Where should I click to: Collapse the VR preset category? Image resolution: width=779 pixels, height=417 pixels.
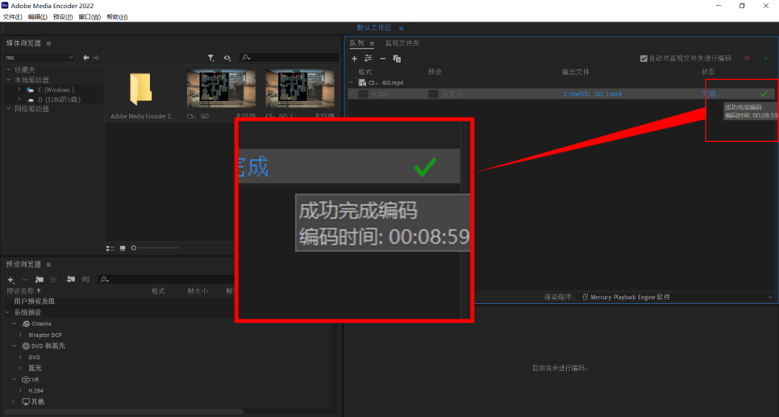point(14,379)
